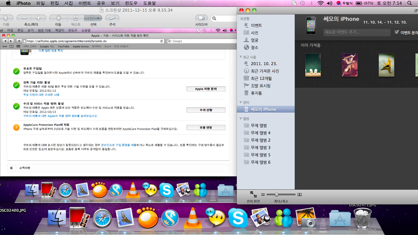Open 얼굴 faces in the iPhoto sidebar
The height and width of the screenshot is (235, 418).
[x=254, y=40]
